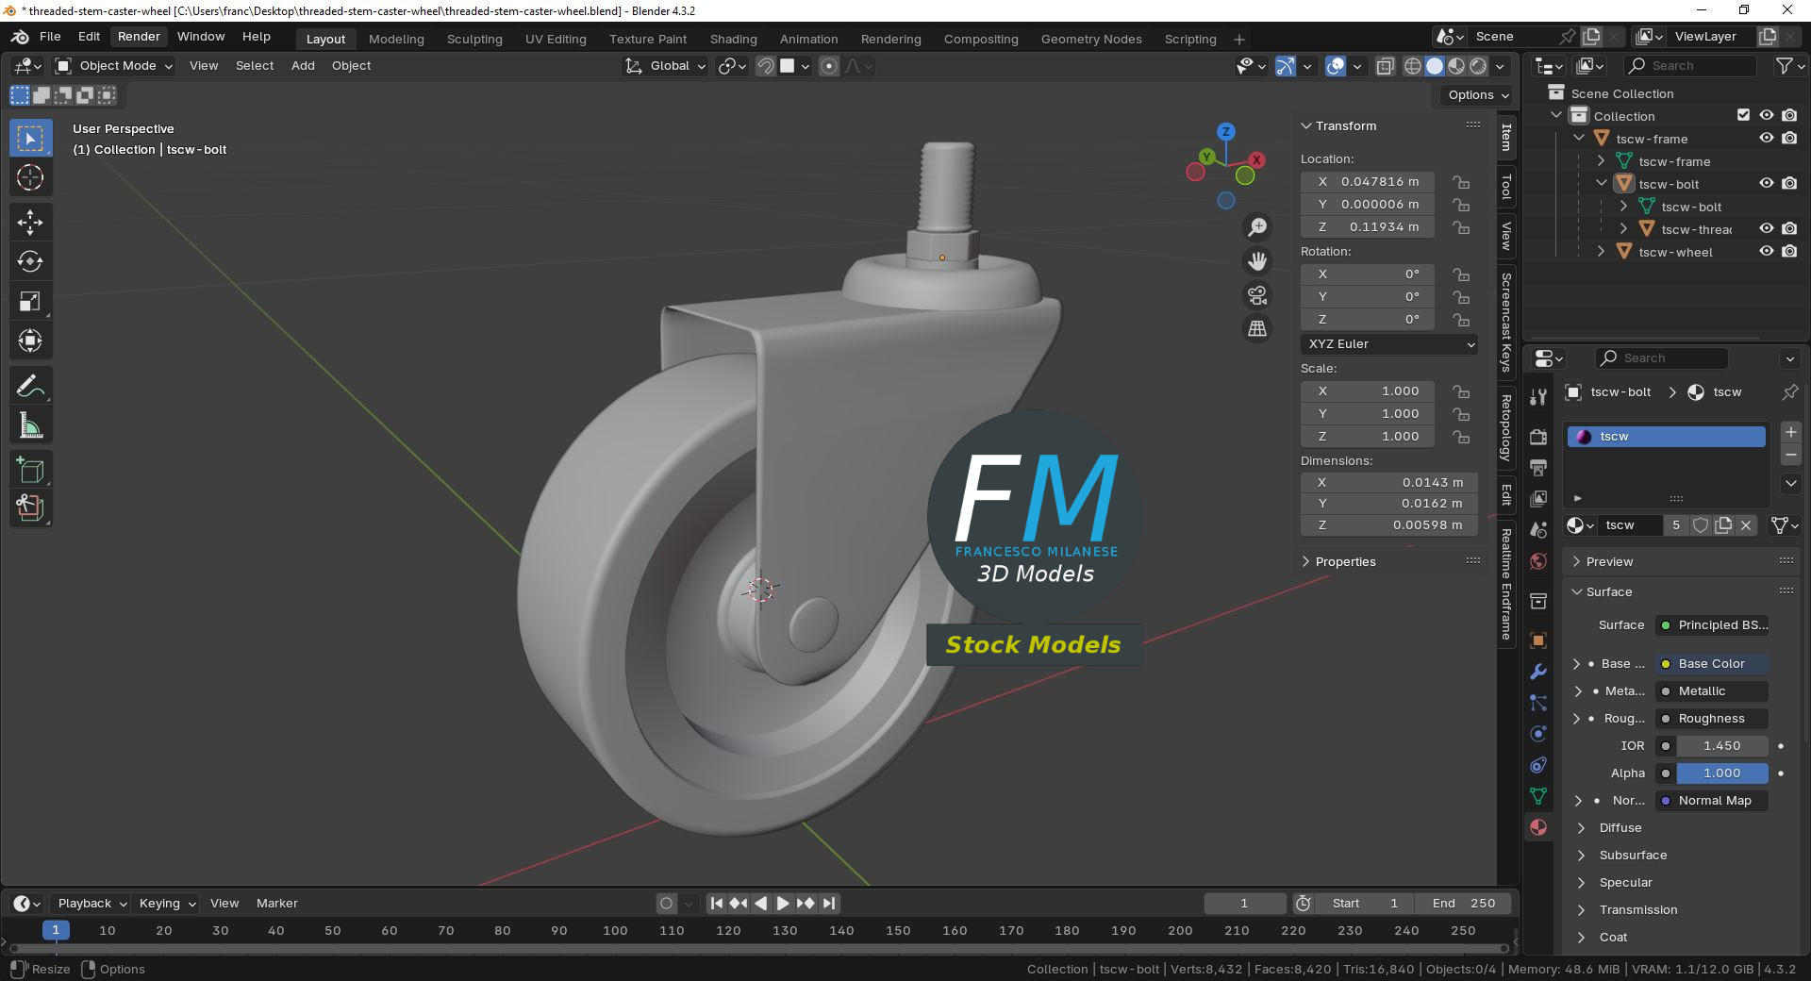Activate the Transform tool
The height and width of the screenshot is (981, 1811).
(30, 341)
